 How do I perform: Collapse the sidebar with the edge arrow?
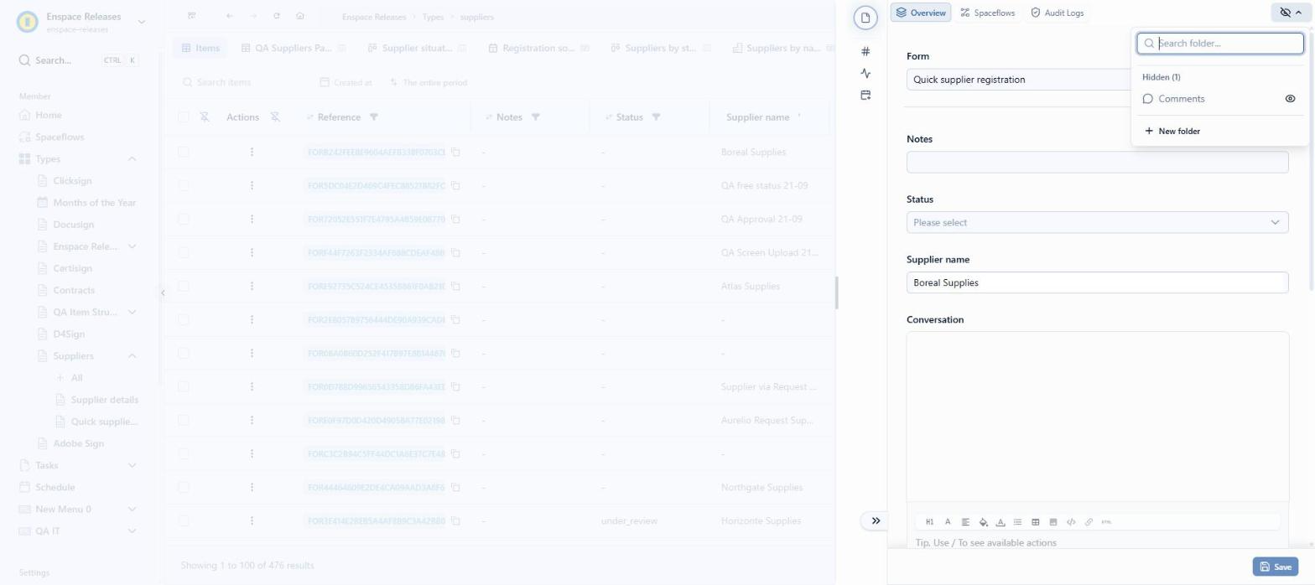pos(163,292)
